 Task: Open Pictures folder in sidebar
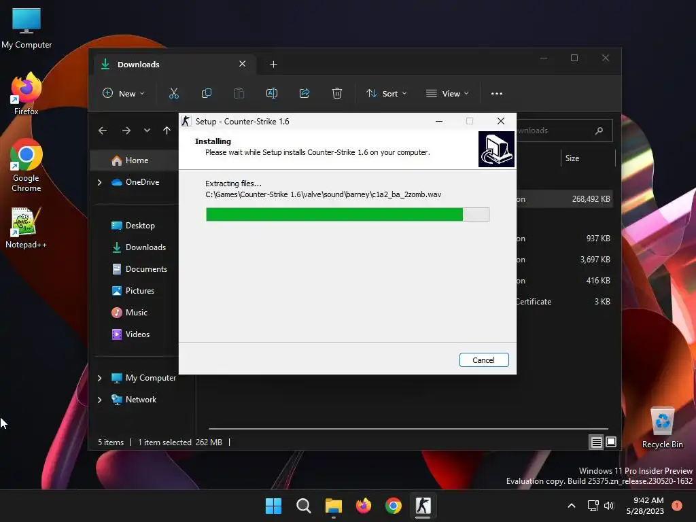pos(133,291)
